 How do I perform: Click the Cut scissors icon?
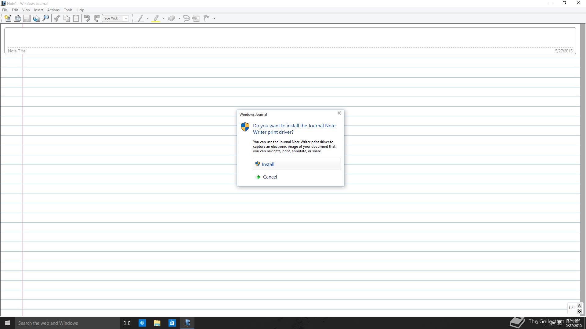coord(57,18)
